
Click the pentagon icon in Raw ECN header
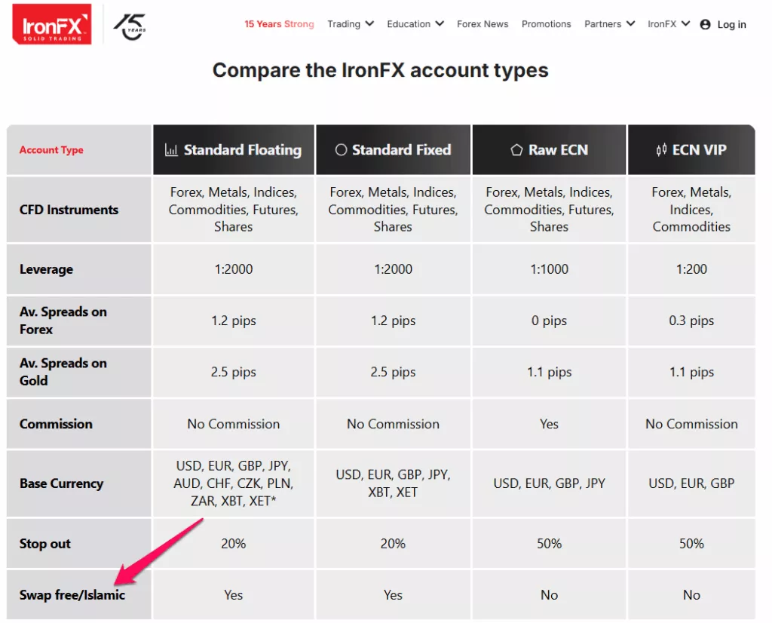[x=516, y=150]
